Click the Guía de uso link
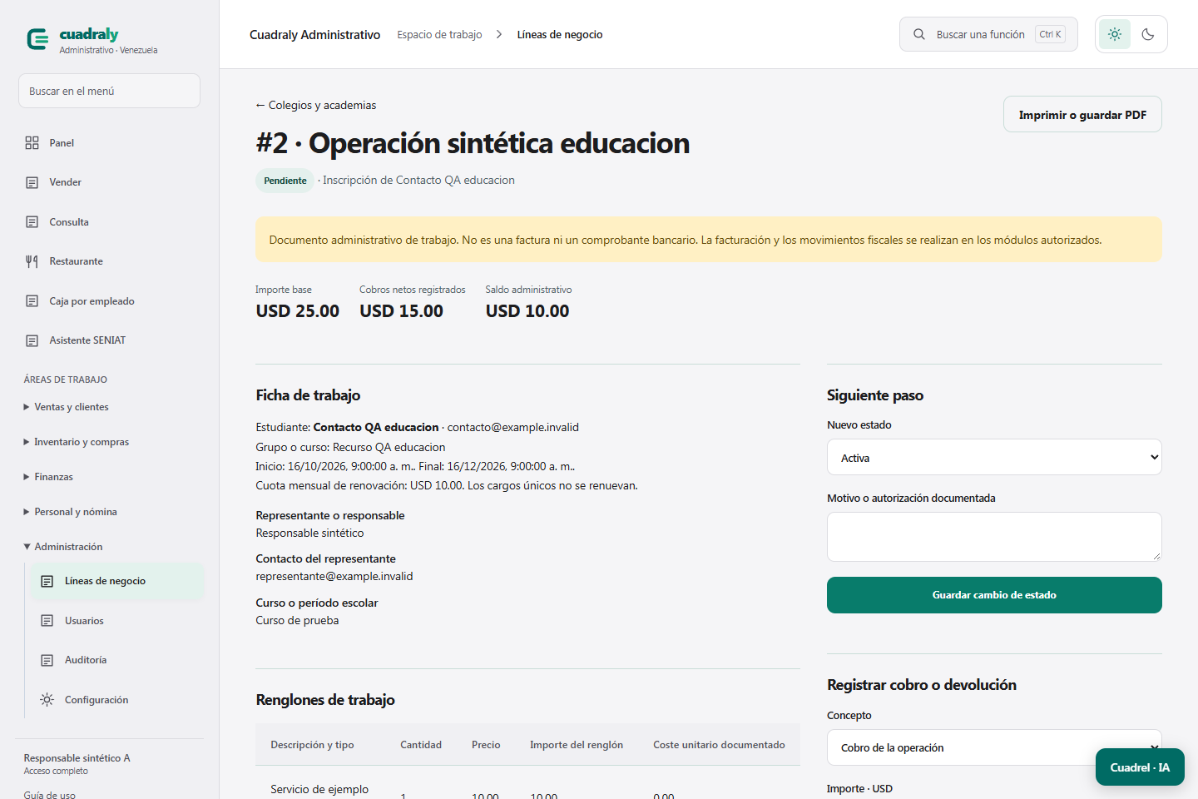1198x799 pixels. tap(50, 794)
